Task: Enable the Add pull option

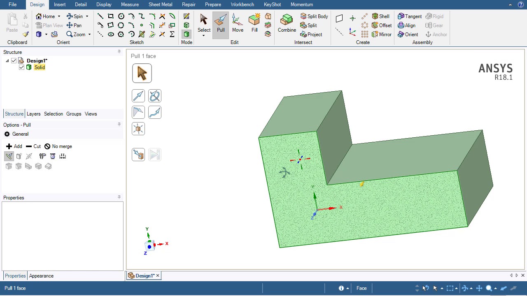Action: pyautogui.click(x=14, y=146)
